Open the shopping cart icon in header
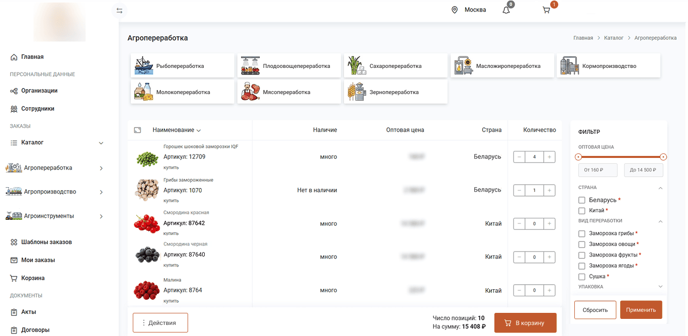 coord(546,10)
